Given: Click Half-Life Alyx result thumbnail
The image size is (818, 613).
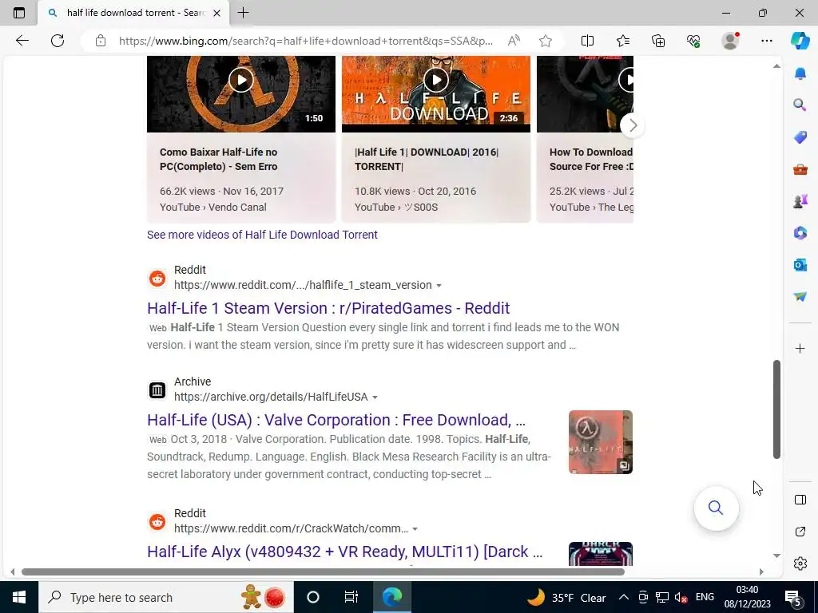Looking at the screenshot, I should pyautogui.click(x=601, y=554).
